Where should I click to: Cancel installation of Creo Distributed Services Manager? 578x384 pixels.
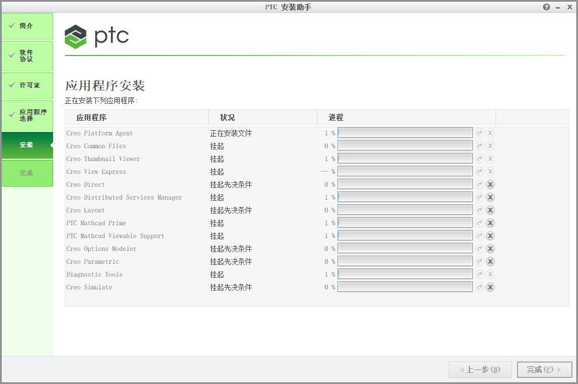pos(490,197)
